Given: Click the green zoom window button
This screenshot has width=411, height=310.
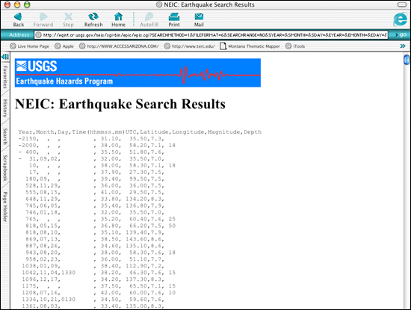Looking at the screenshot, I should [x=27, y=4].
